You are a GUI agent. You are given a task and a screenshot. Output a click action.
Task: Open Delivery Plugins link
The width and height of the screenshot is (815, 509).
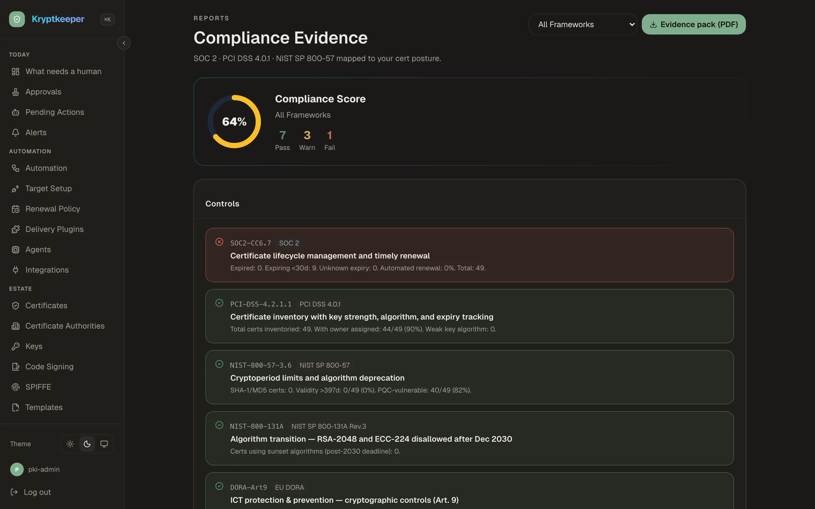(x=62, y=229)
